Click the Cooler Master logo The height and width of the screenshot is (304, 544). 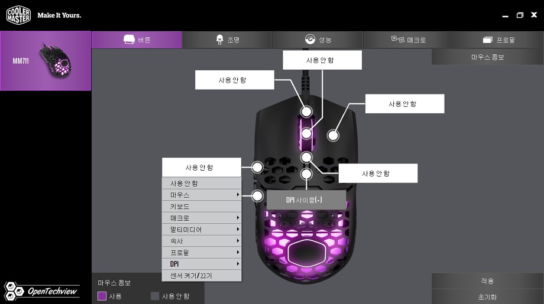pyautogui.click(x=19, y=15)
